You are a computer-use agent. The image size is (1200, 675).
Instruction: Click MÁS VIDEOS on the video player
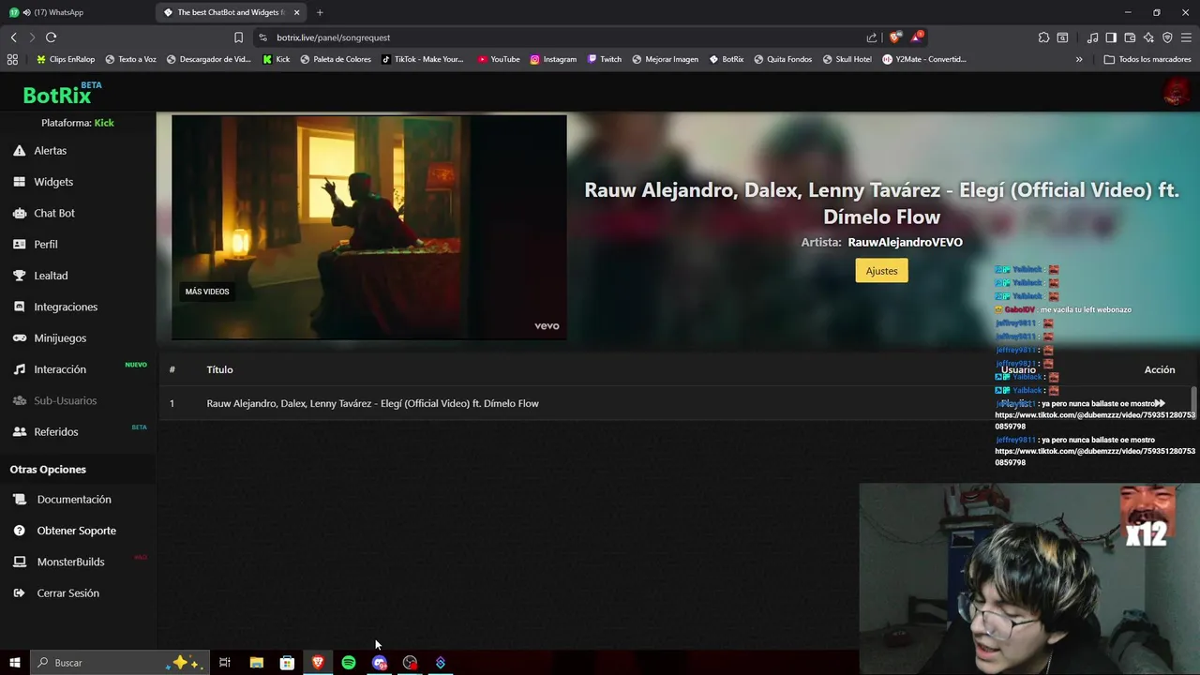207,292
